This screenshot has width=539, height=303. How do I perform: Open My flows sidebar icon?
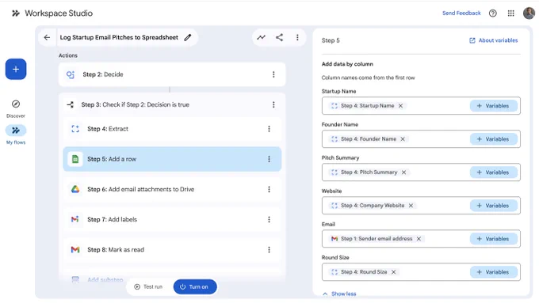16,131
